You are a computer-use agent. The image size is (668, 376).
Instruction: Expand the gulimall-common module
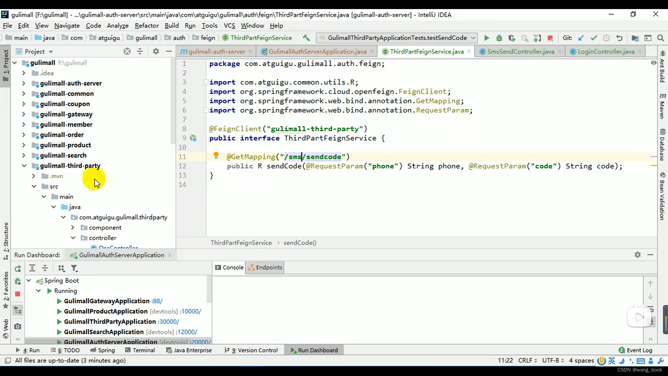(24, 94)
